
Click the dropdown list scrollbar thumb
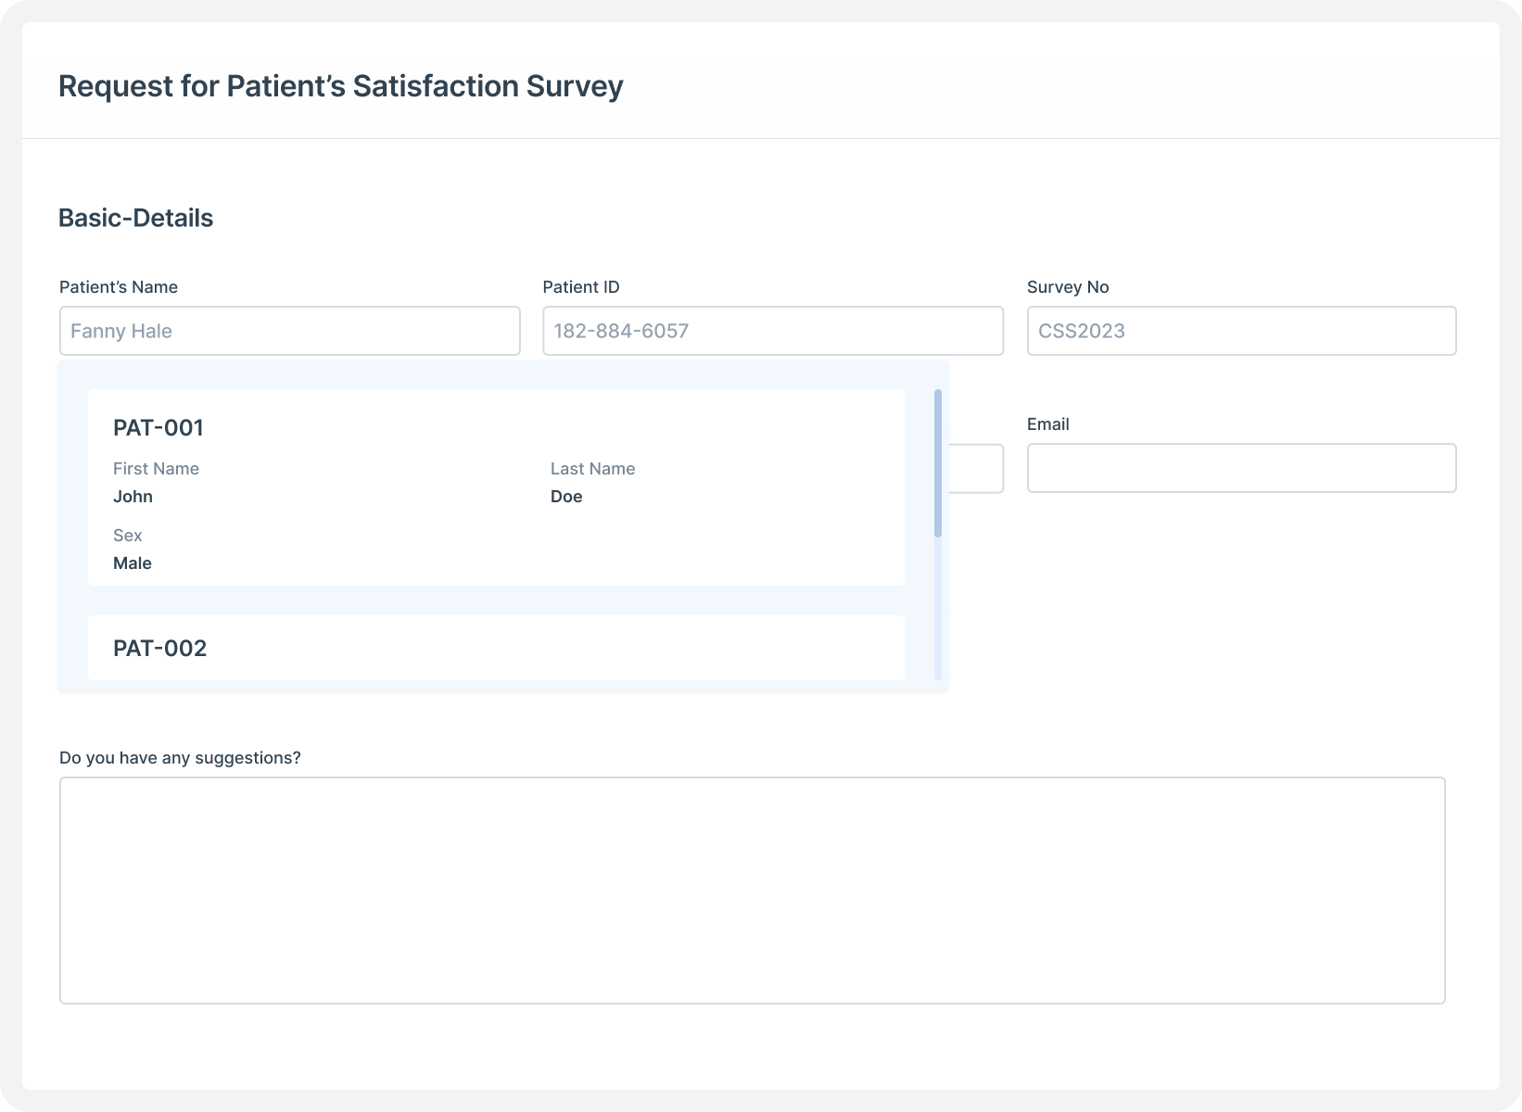(x=938, y=463)
